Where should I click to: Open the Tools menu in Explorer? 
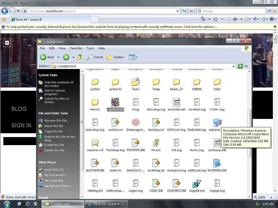[x=90, y=48]
